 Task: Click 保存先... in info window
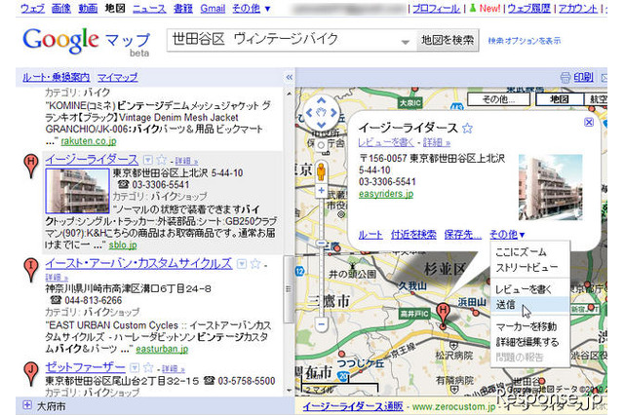tap(463, 235)
